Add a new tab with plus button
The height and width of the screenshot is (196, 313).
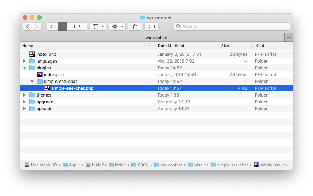289,38
